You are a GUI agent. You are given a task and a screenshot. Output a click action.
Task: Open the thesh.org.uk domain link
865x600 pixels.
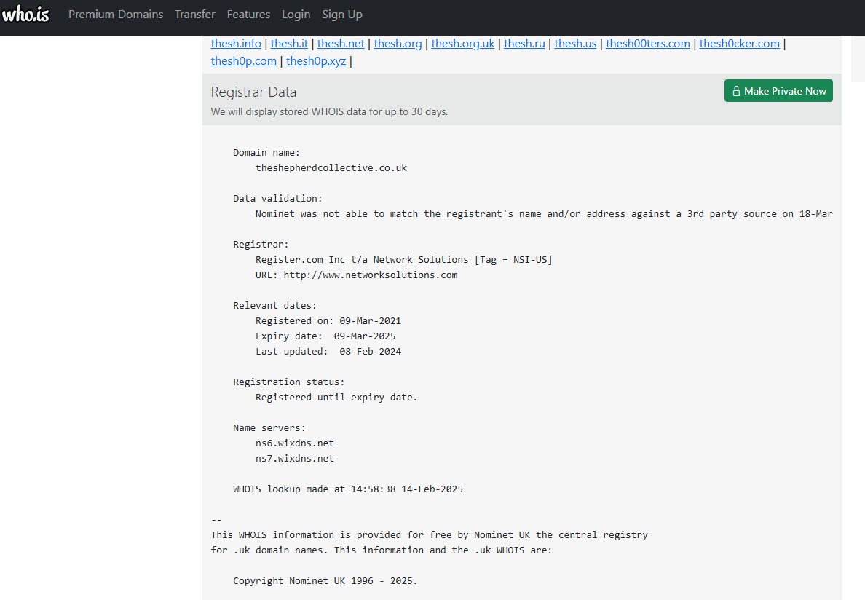(x=463, y=44)
